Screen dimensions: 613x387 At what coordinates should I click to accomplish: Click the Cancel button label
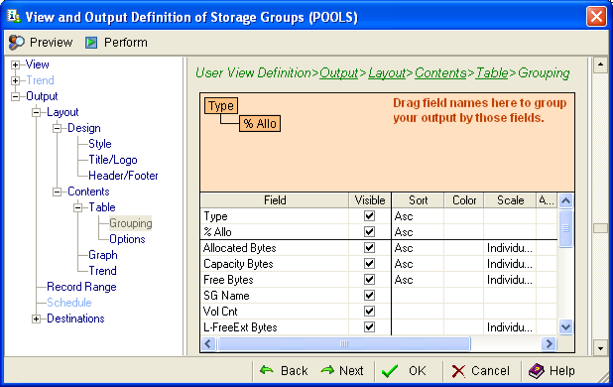coord(490,370)
